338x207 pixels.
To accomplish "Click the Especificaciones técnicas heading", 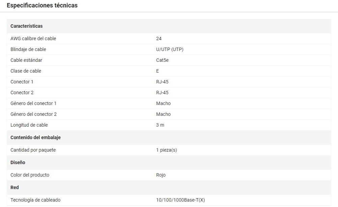I will tap(42, 5).
